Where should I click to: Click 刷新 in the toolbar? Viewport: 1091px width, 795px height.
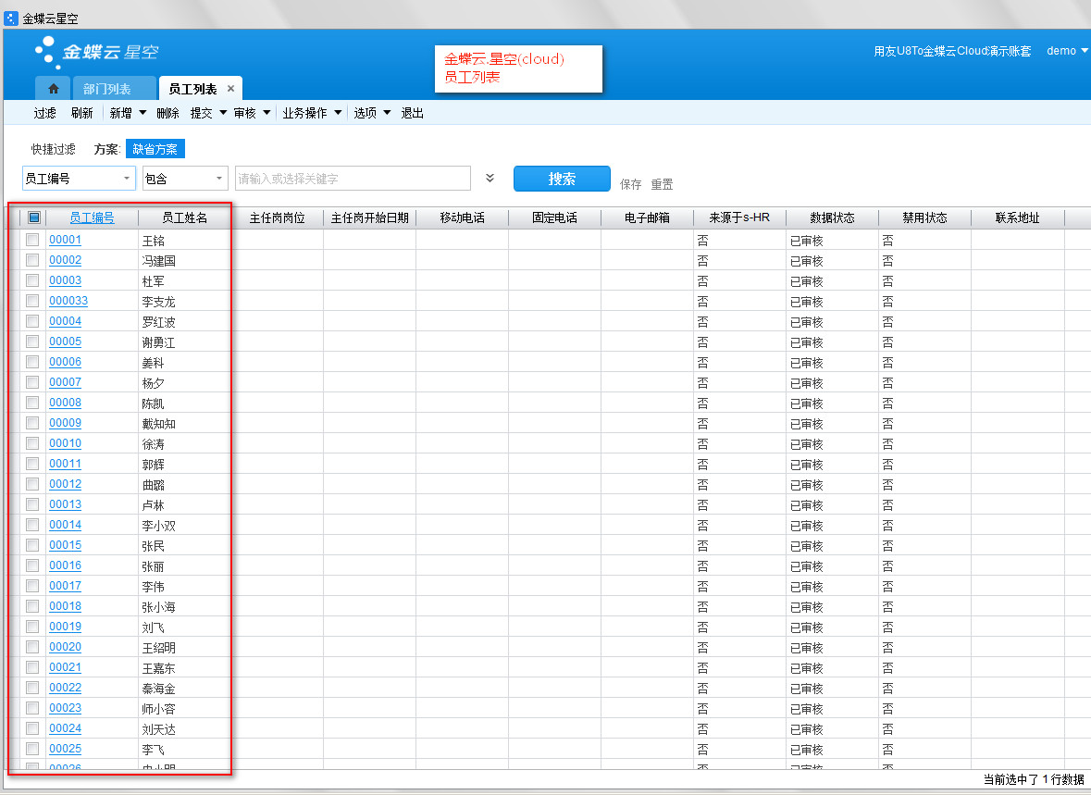point(81,113)
